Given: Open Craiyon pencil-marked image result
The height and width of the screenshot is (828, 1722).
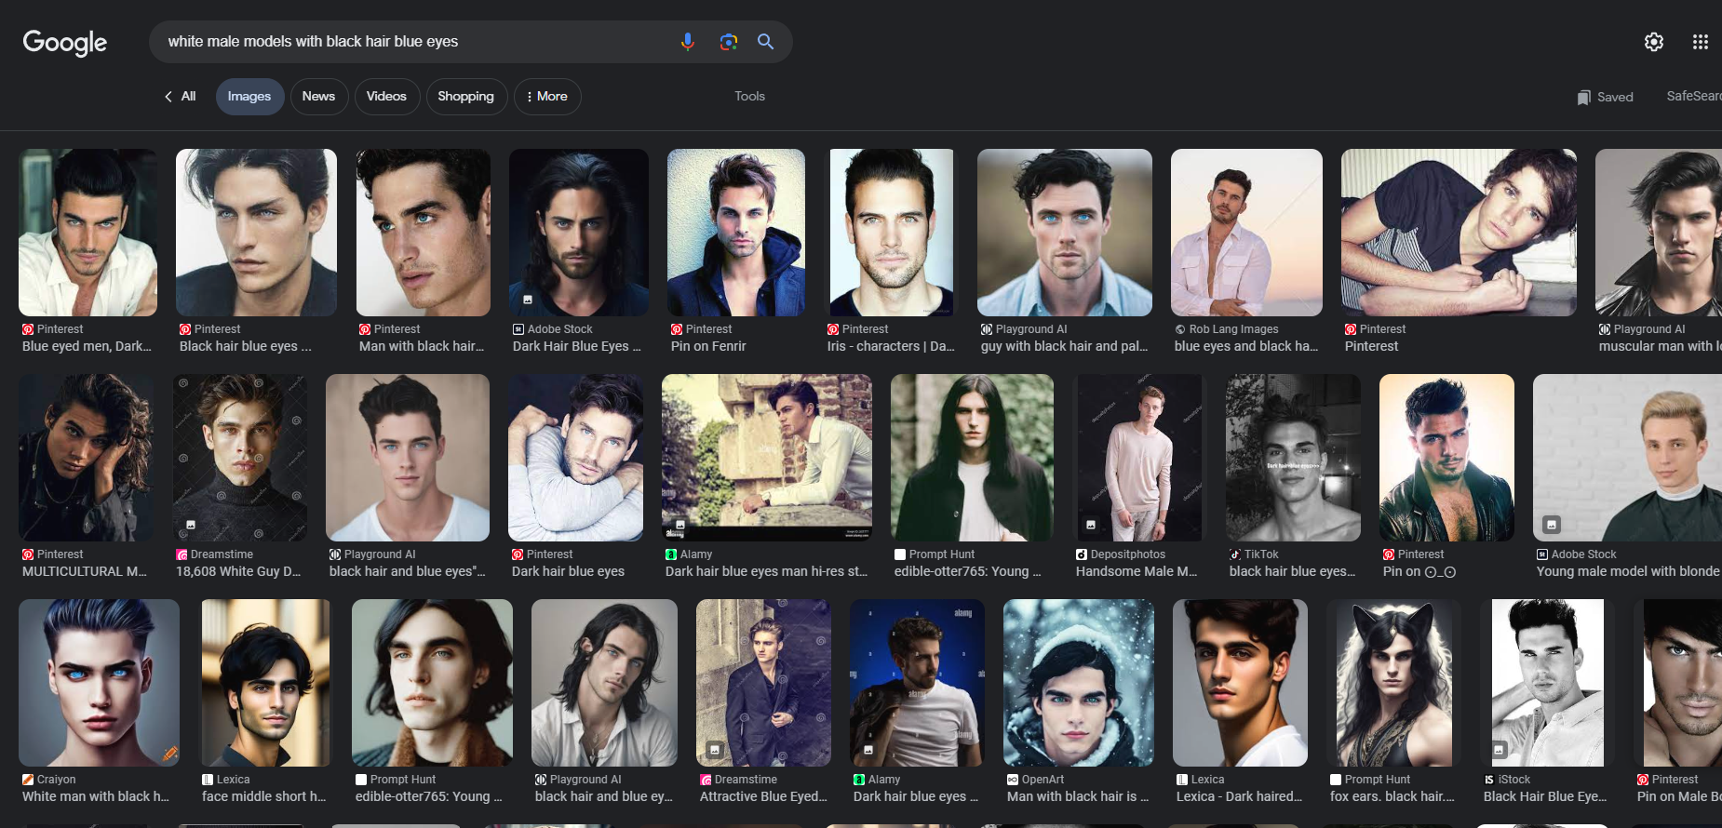Looking at the screenshot, I should point(99,683).
